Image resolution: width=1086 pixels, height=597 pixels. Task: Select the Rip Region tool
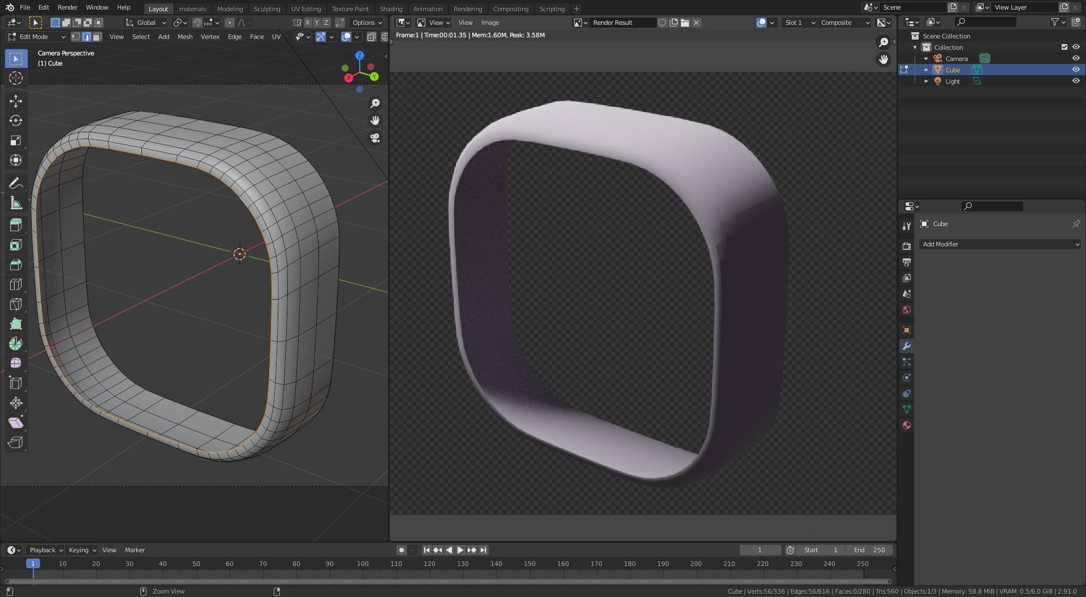(x=16, y=443)
